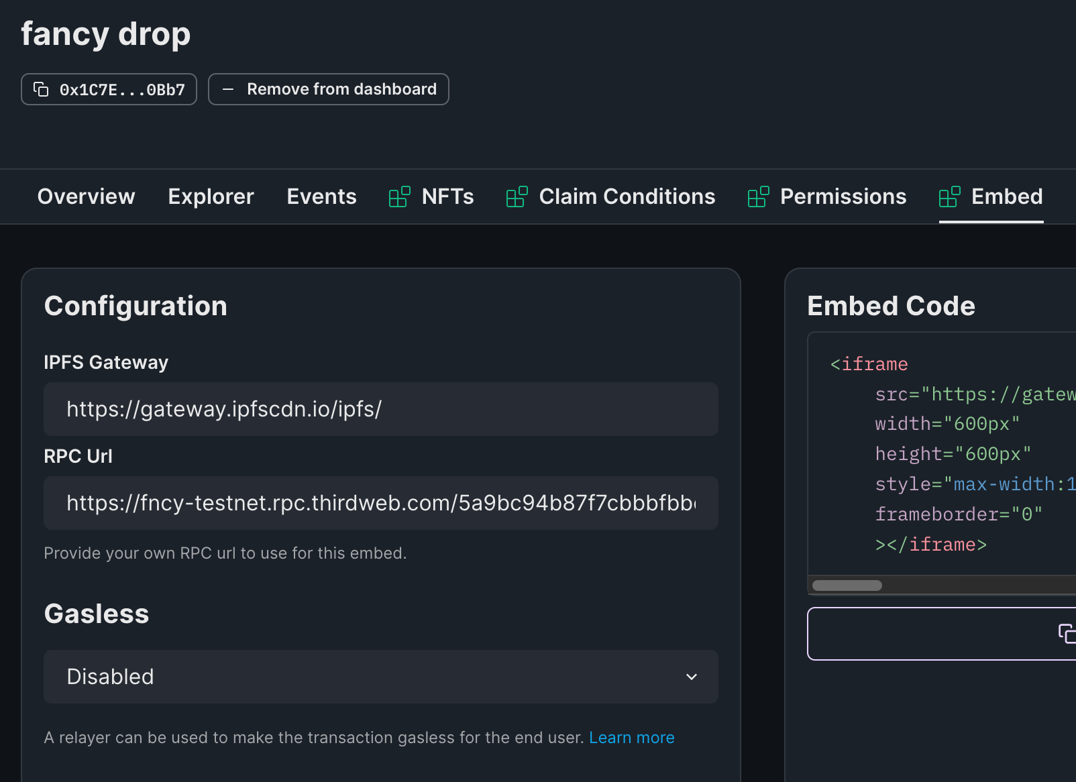Go to the Events tab
The width and height of the screenshot is (1076, 782).
click(x=321, y=197)
